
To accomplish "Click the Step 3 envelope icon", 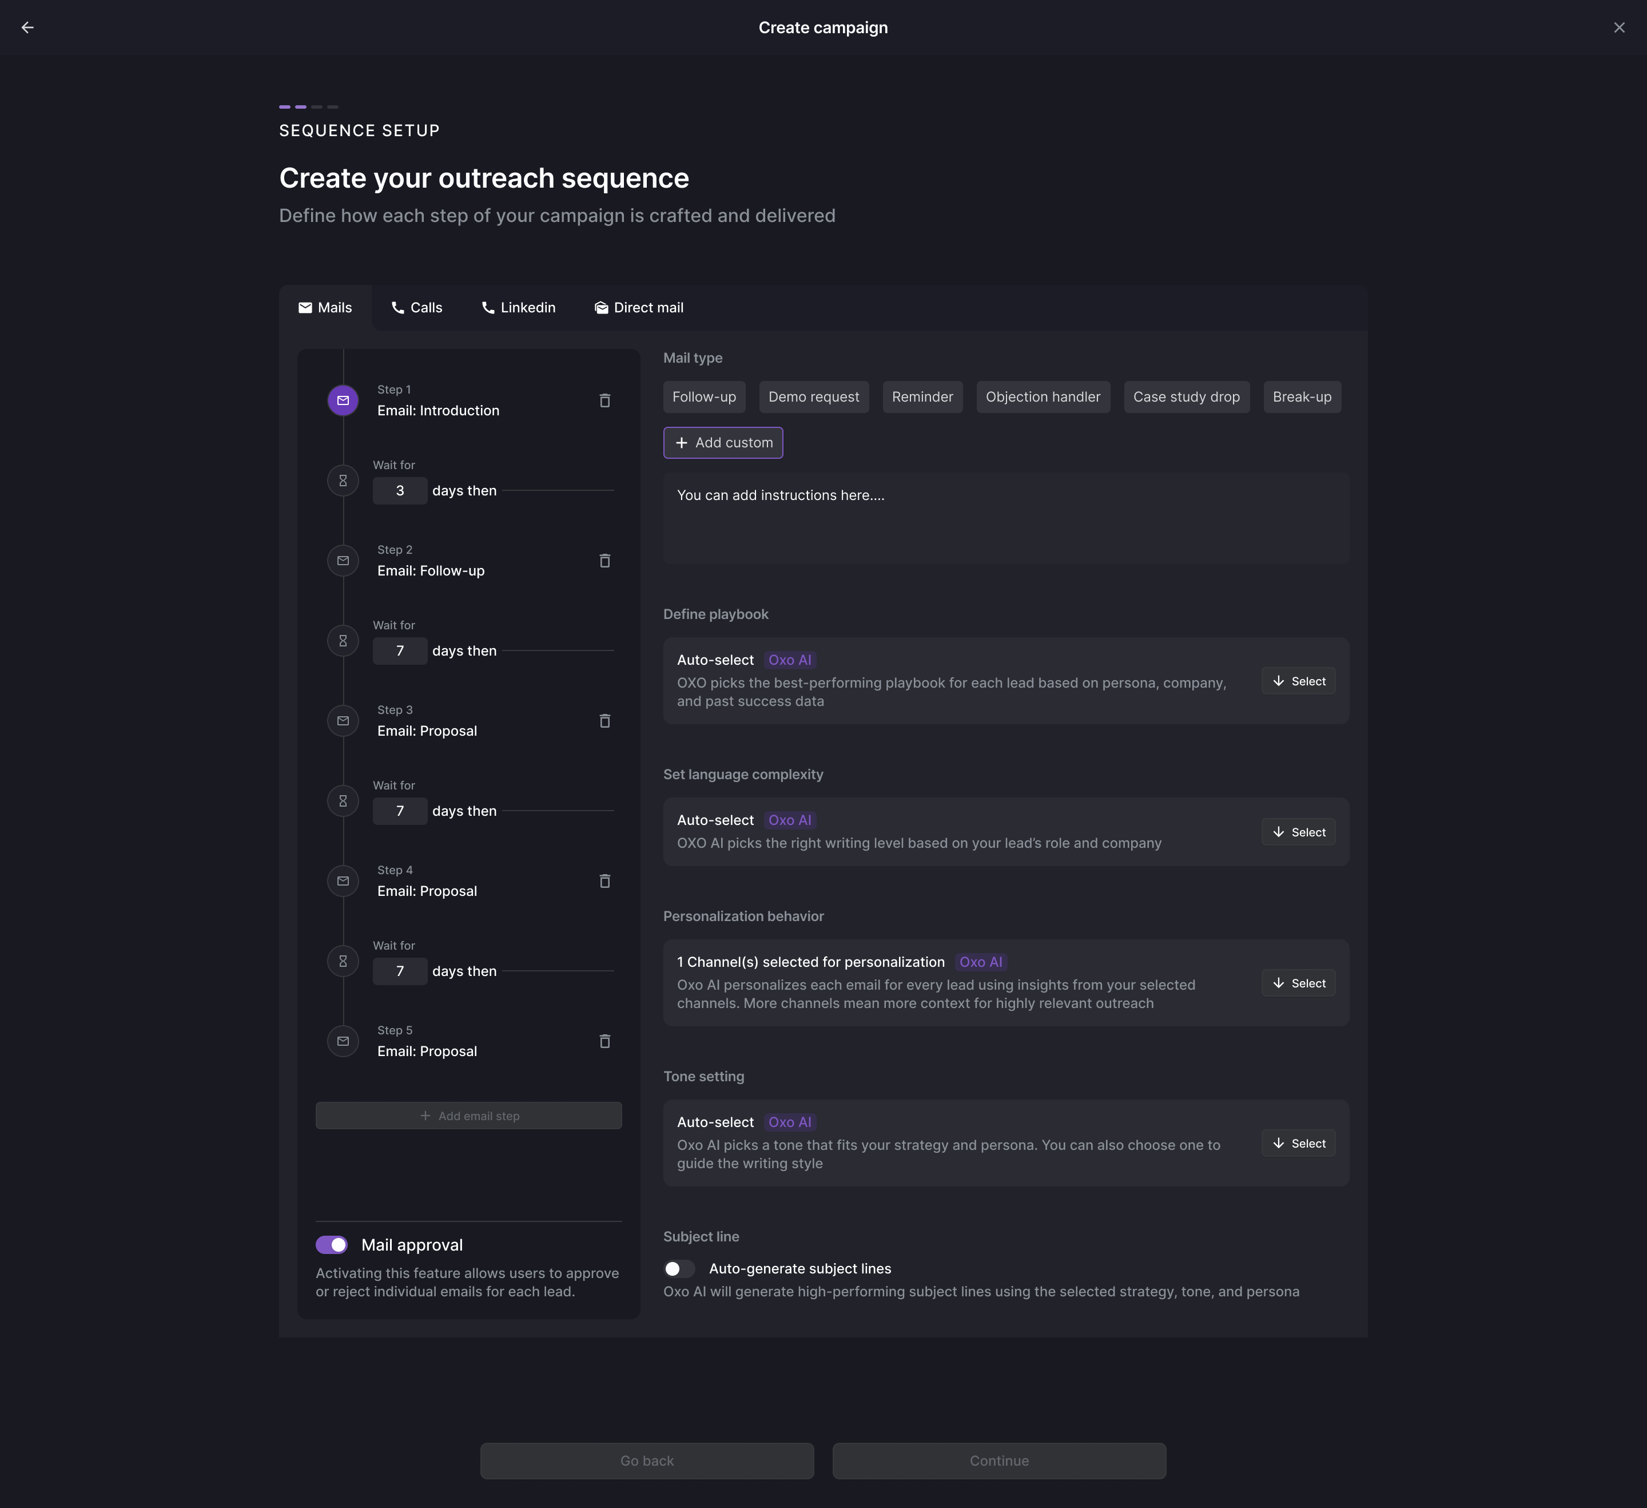I will tap(343, 721).
